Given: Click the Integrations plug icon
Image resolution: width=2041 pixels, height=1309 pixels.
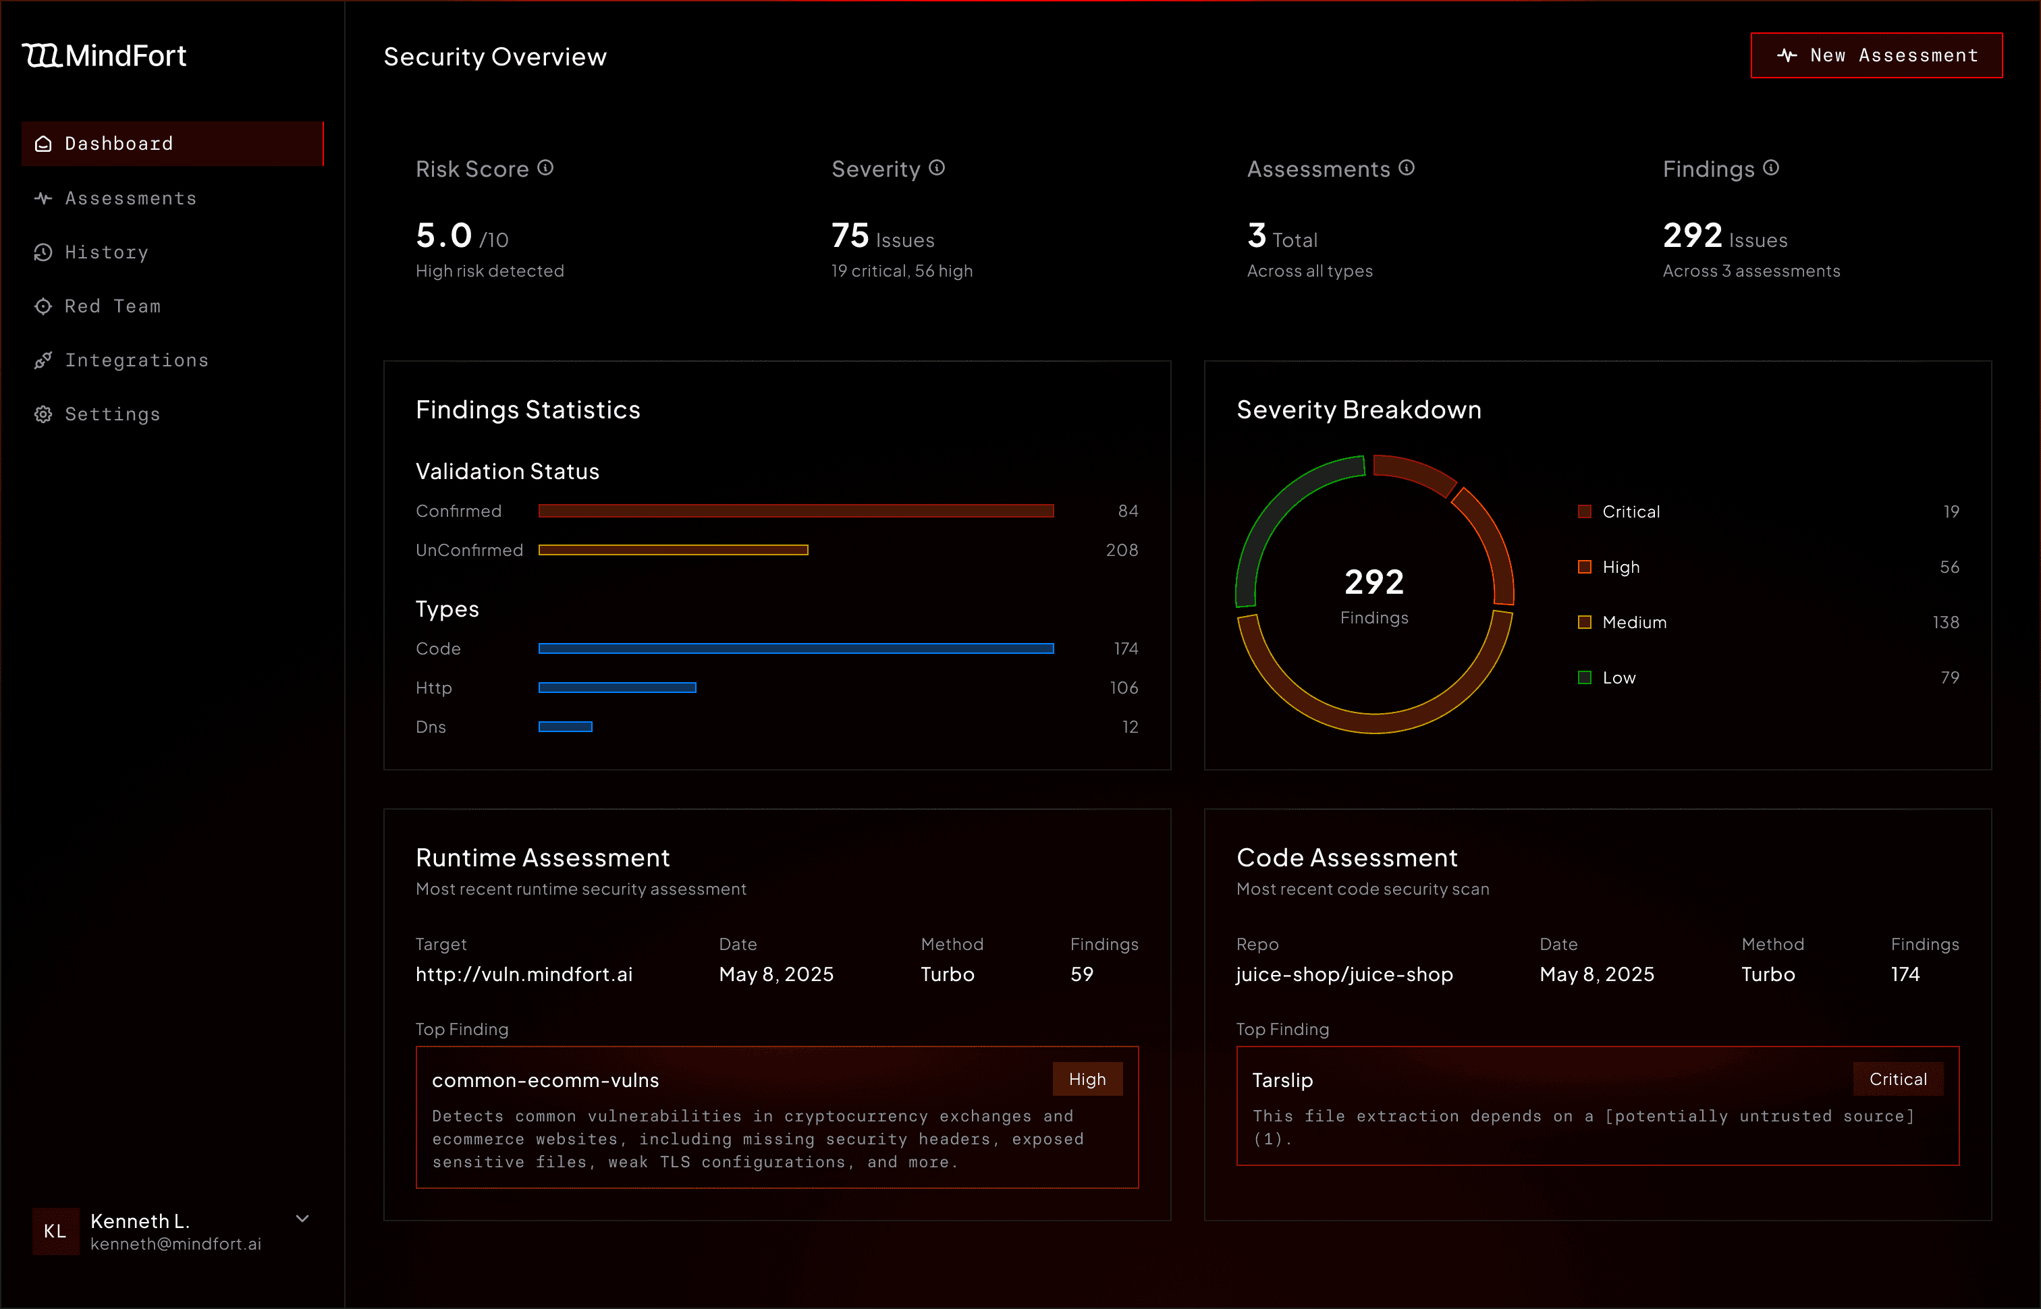Looking at the screenshot, I should (43, 360).
